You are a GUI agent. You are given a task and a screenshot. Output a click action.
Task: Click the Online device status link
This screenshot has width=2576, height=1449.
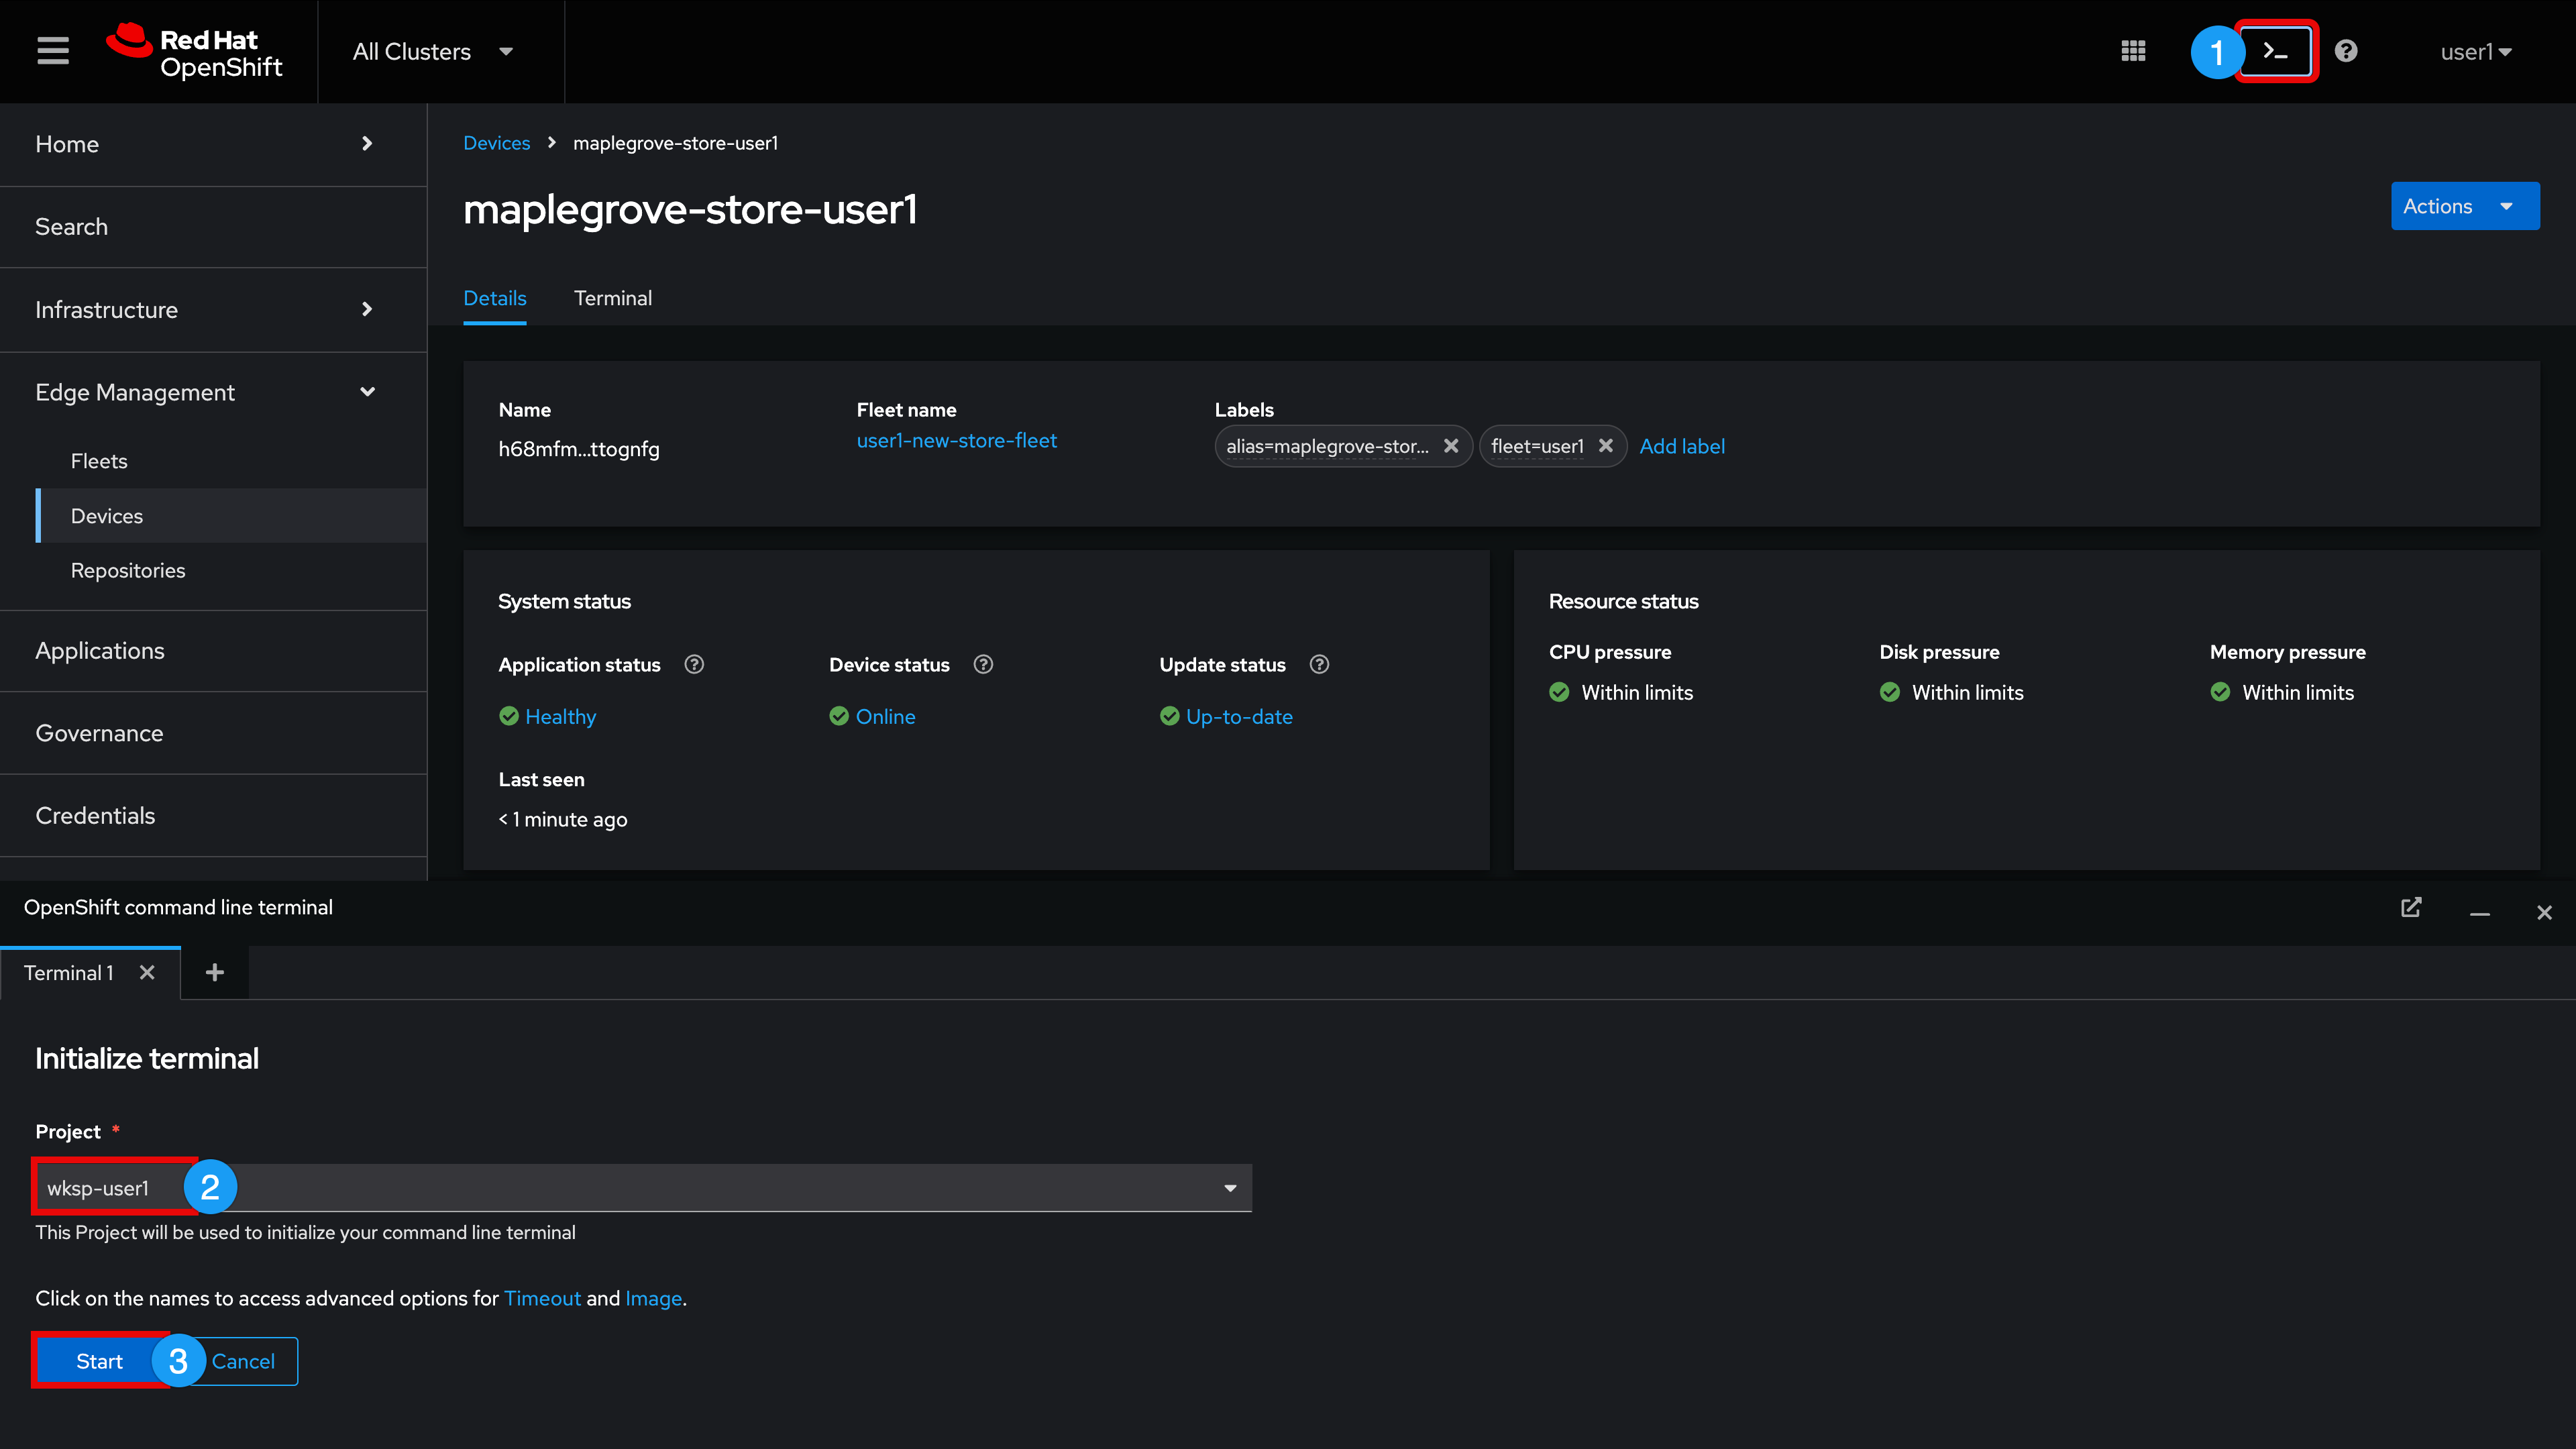(x=885, y=716)
